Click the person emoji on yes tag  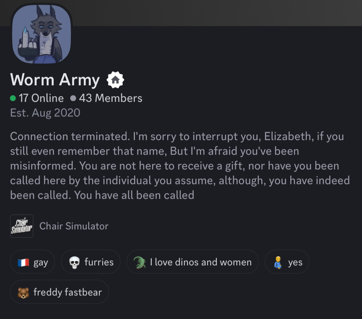[277, 262]
